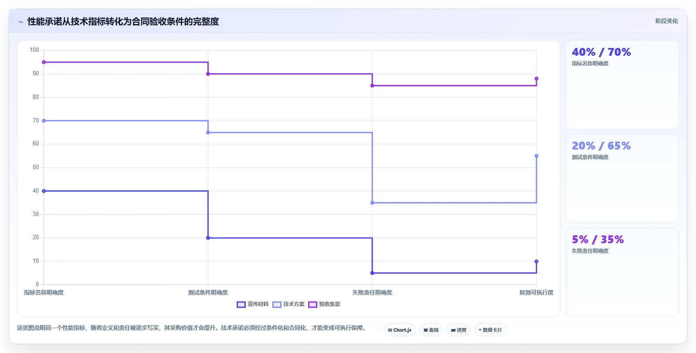Click 宣传材料 point at 40 for 指标名称明确度
This screenshot has width=696, height=353.
pyautogui.click(x=44, y=191)
